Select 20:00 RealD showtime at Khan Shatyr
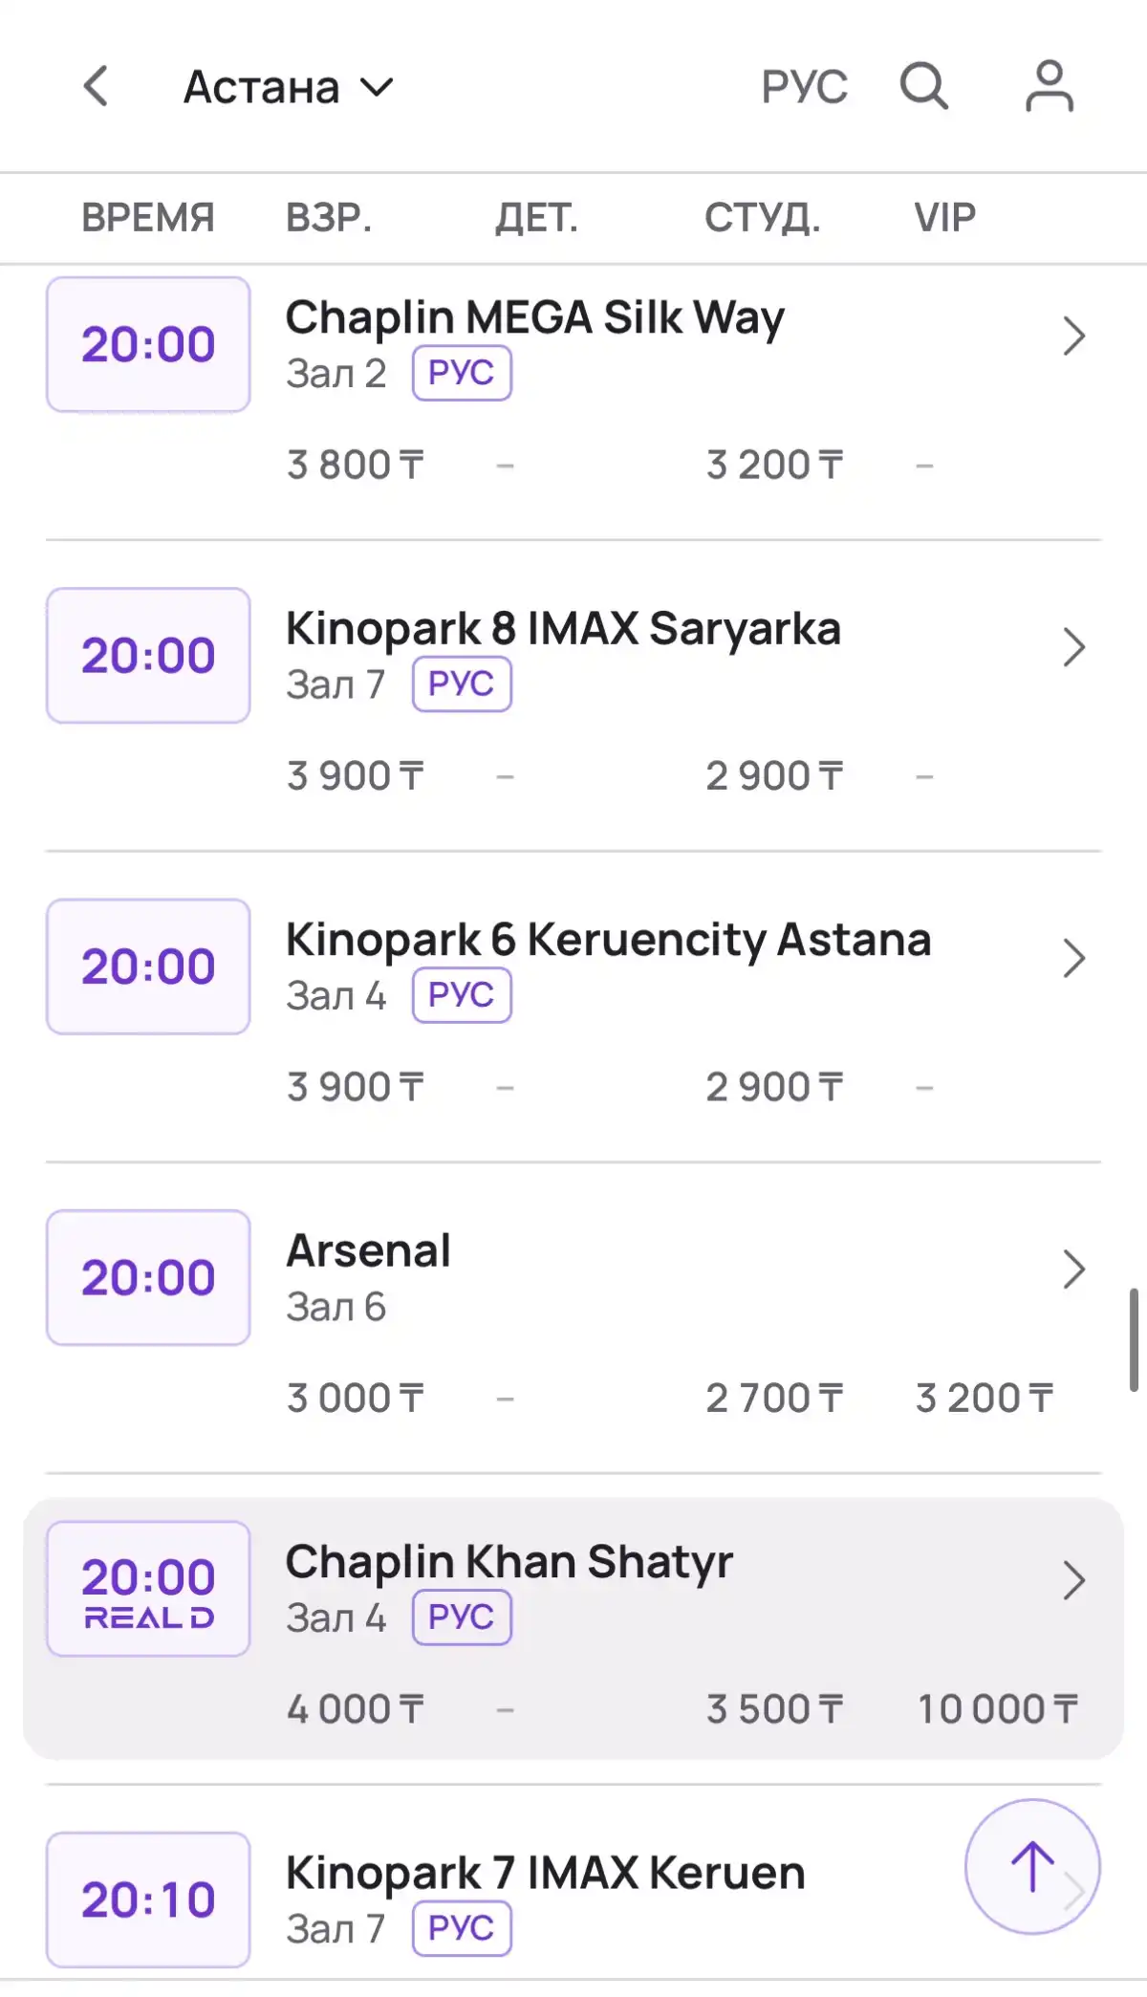 point(148,1589)
